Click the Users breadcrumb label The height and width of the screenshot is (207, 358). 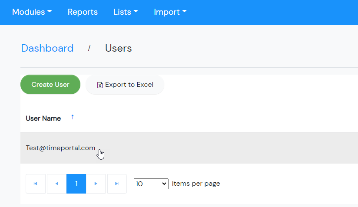click(x=118, y=48)
